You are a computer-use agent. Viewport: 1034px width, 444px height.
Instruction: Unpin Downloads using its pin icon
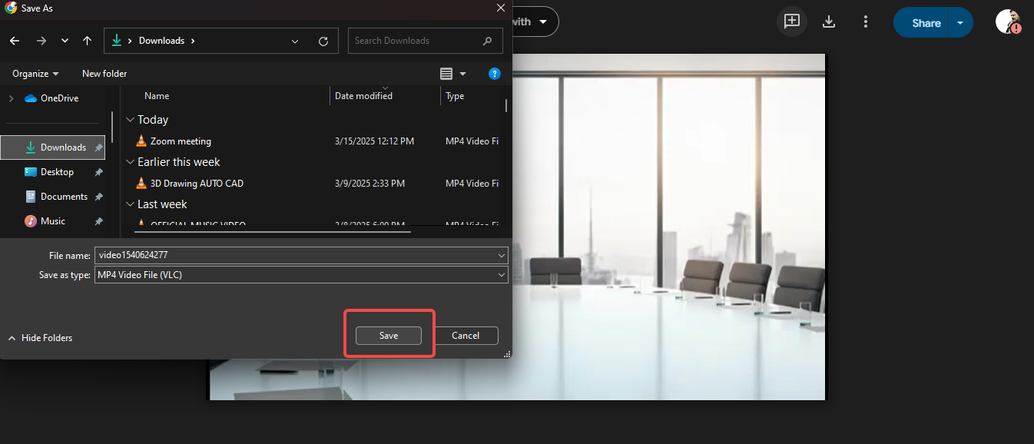point(98,147)
